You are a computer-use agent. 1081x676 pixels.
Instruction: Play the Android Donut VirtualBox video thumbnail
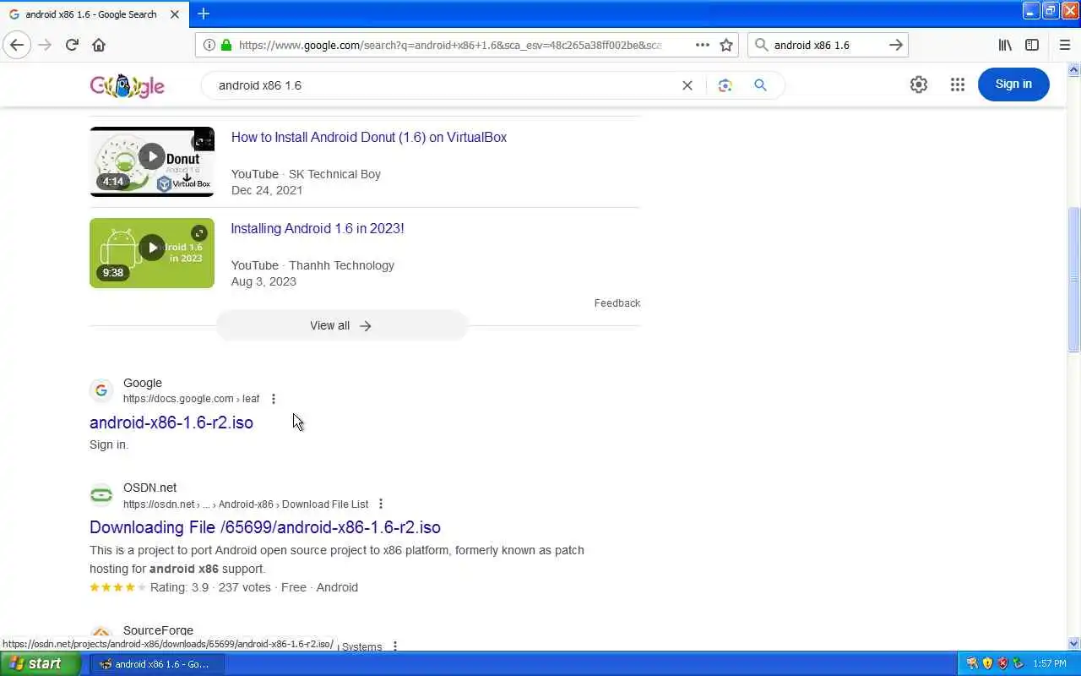152,161
